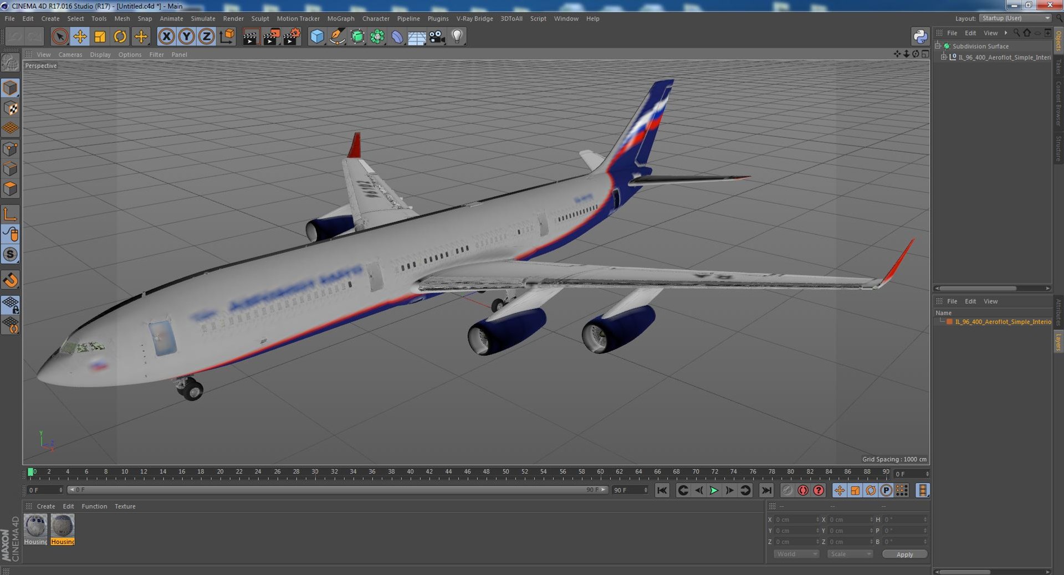Click the frame range preview slider
The width and height of the screenshot is (1064, 575).
337,490
